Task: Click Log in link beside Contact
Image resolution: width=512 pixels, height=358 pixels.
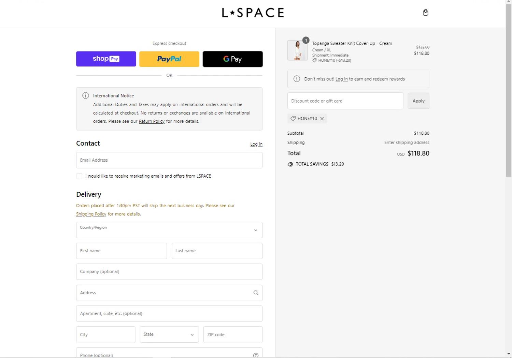Action: point(256,144)
